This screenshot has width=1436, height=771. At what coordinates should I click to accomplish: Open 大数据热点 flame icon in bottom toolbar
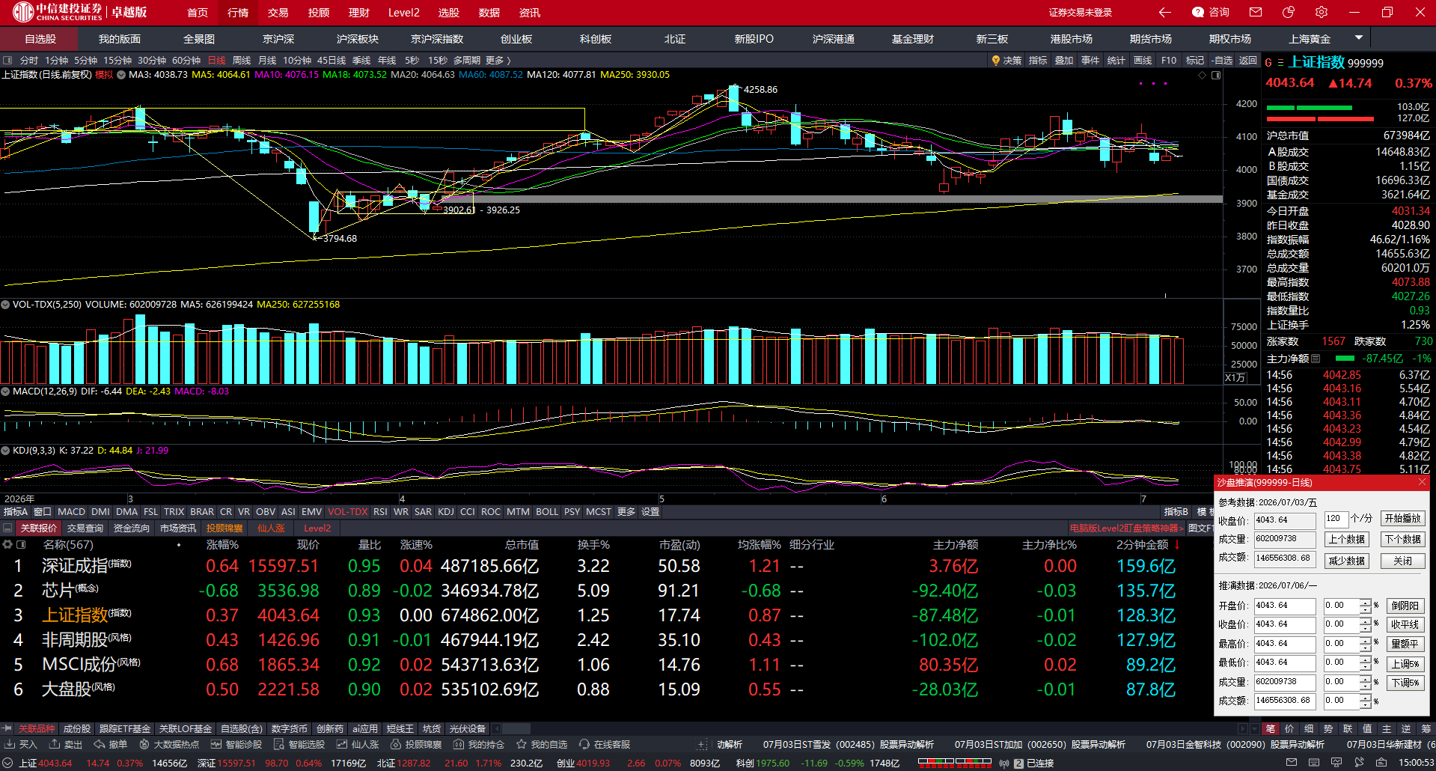coord(144,744)
